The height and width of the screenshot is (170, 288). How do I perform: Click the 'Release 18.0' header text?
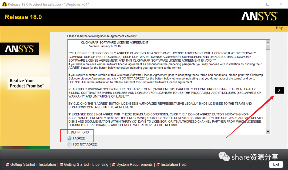[x=23, y=17]
